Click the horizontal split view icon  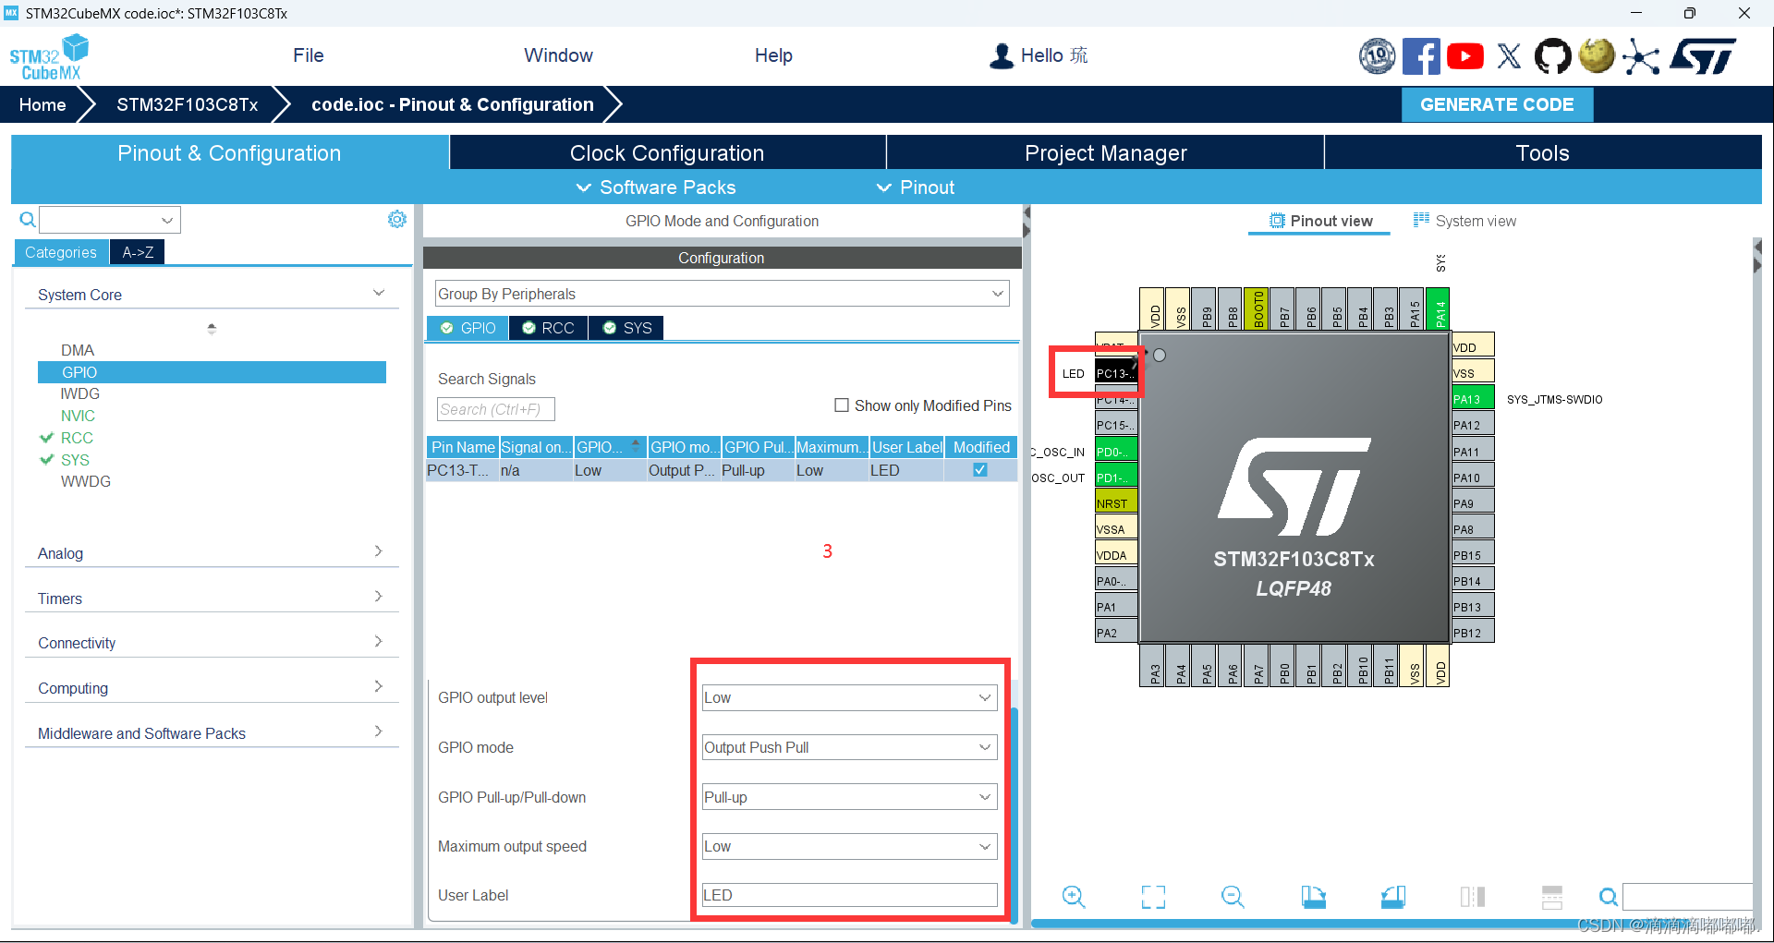point(1552,897)
